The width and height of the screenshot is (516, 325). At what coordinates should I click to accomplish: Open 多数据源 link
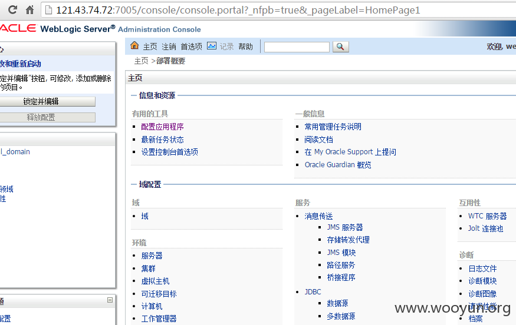pos(341,316)
